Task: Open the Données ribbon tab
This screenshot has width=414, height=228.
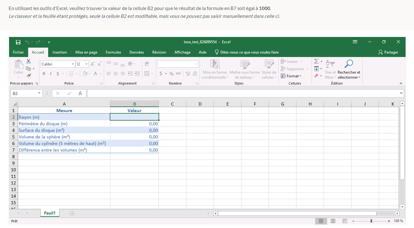Action: pyautogui.click(x=137, y=52)
